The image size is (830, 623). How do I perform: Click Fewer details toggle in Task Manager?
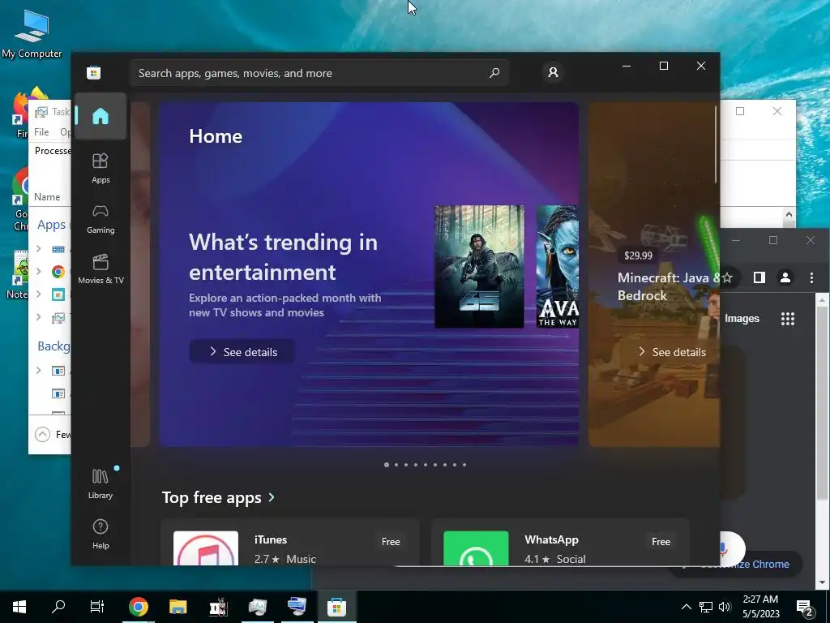tap(53, 435)
